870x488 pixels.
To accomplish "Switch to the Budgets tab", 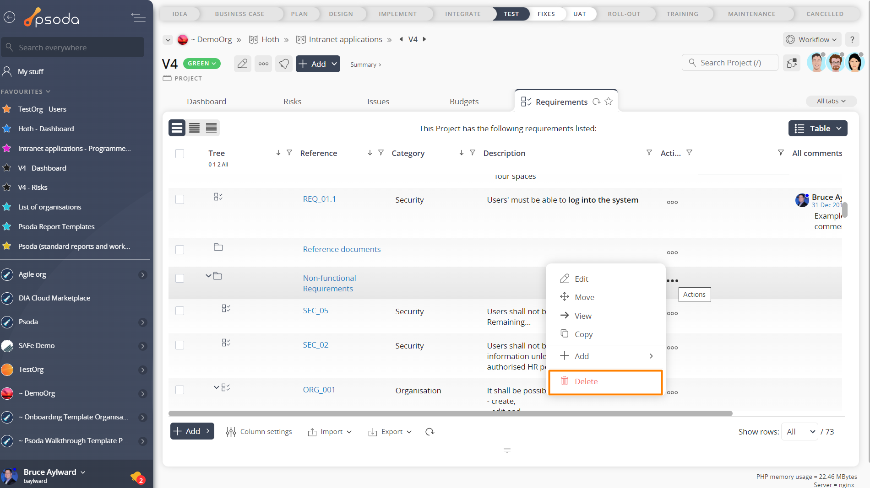I will [x=464, y=102].
